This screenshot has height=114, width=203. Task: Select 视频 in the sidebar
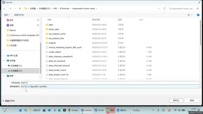(x=11, y=25)
